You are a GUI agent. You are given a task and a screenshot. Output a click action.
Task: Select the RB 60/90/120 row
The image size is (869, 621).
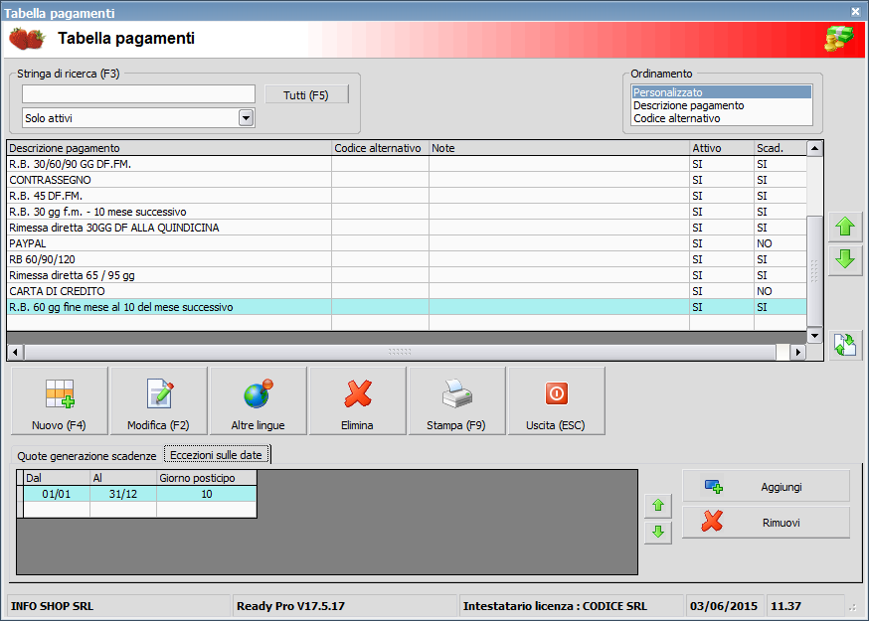click(407, 259)
